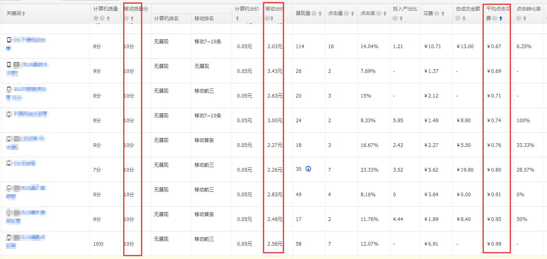Viewport: 547px width, 259px height.
Task: Click the 3.43元 mobile bid value
Action: point(275,71)
